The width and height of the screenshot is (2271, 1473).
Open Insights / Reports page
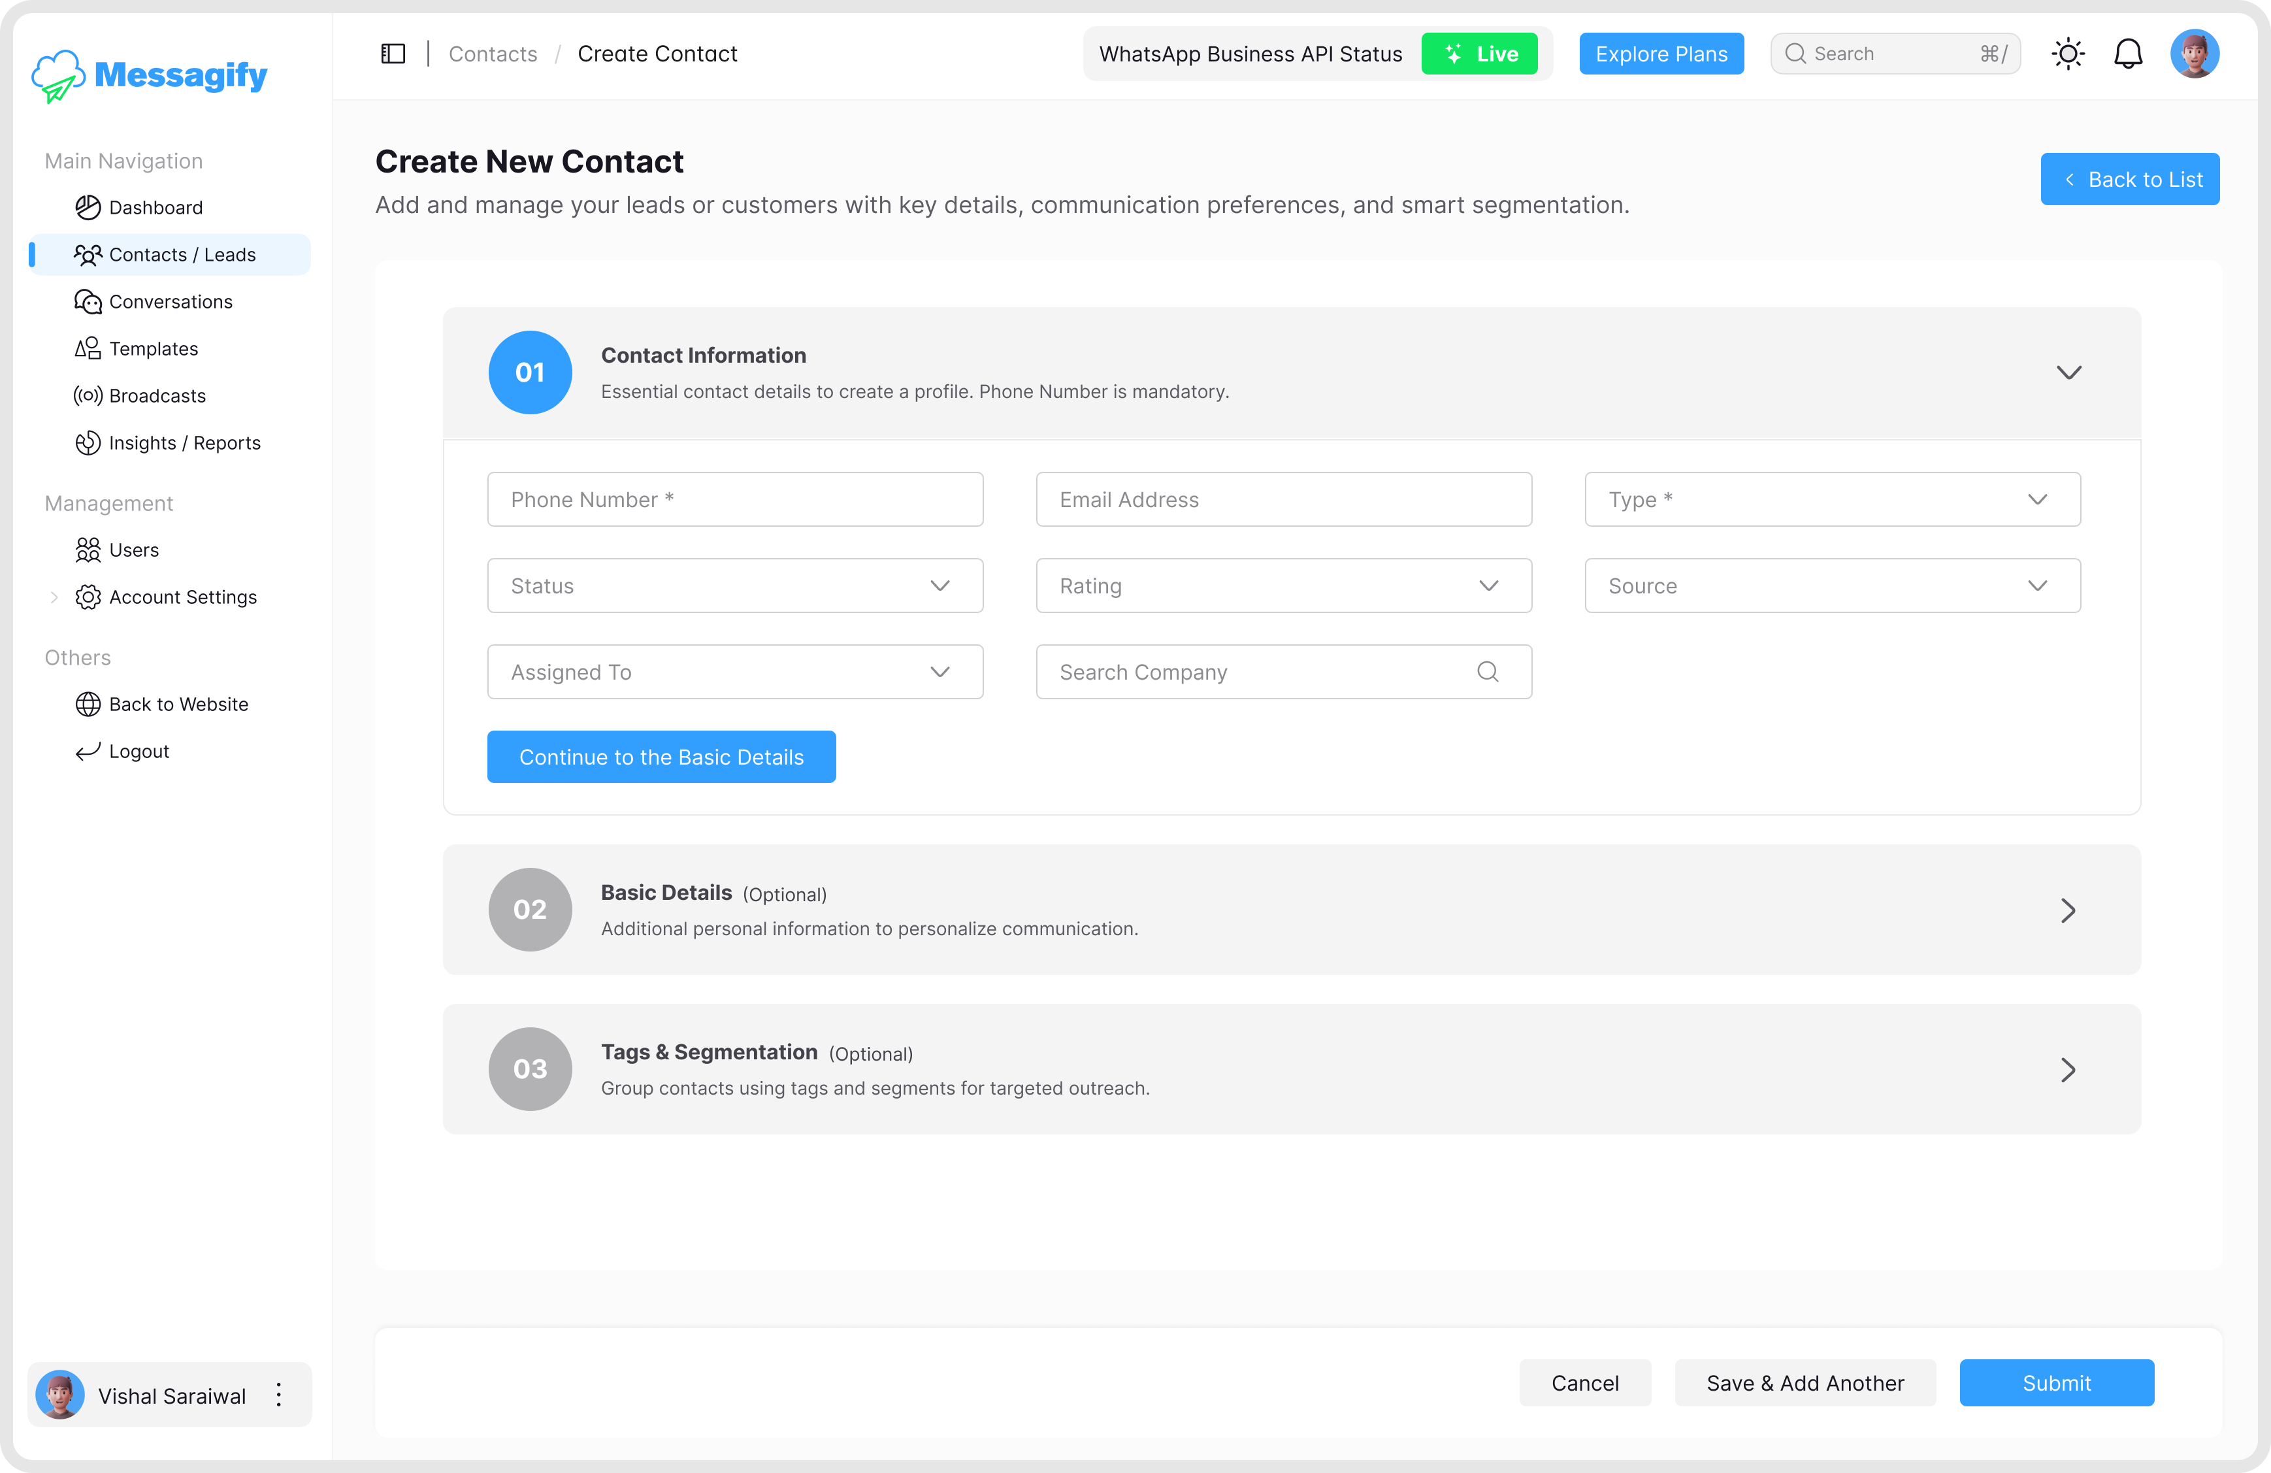(184, 443)
